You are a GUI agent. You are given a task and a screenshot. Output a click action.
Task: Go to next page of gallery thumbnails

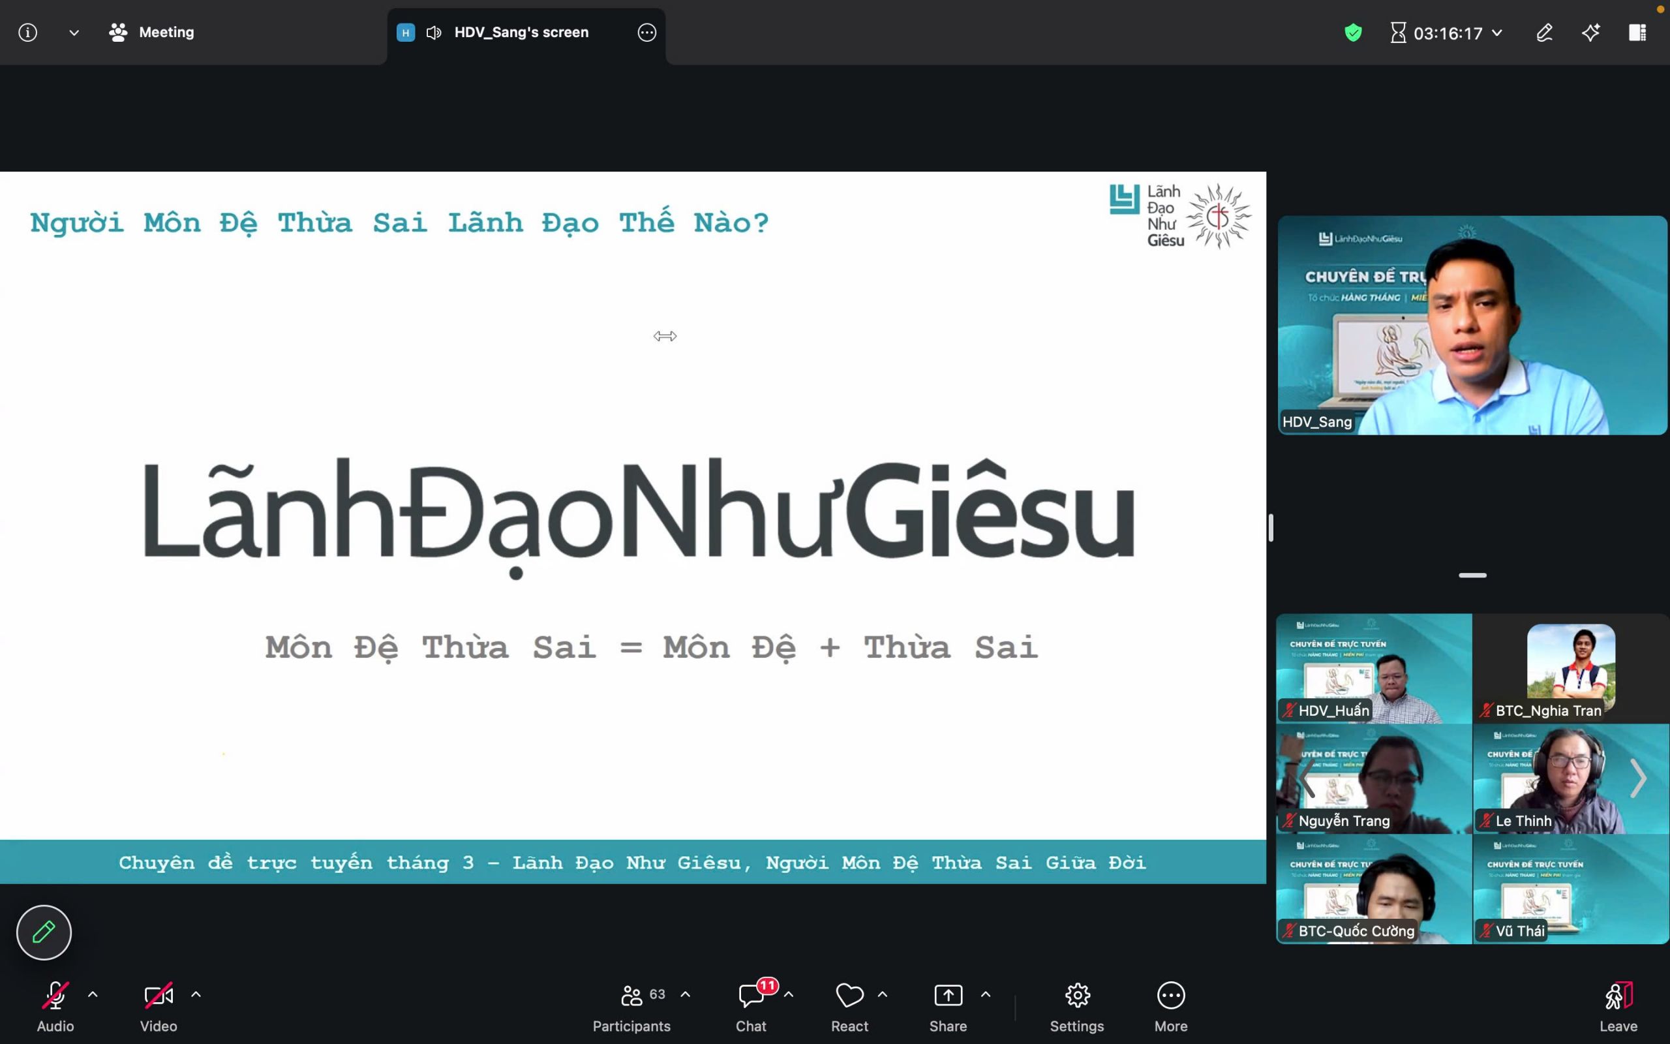point(1638,779)
